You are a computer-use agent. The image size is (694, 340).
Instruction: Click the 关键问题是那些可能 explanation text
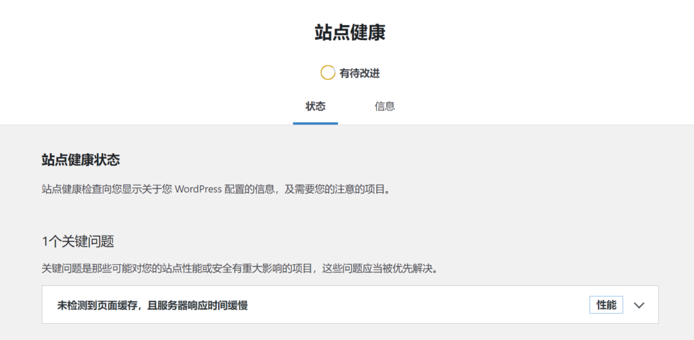pos(241,269)
